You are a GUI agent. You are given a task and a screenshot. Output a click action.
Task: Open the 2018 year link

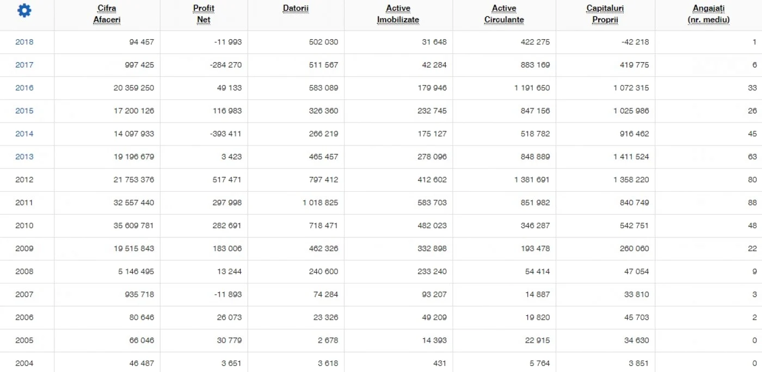pos(24,42)
